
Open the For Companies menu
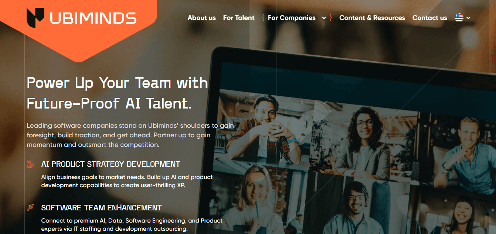pyautogui.click(x=292, y=18)
